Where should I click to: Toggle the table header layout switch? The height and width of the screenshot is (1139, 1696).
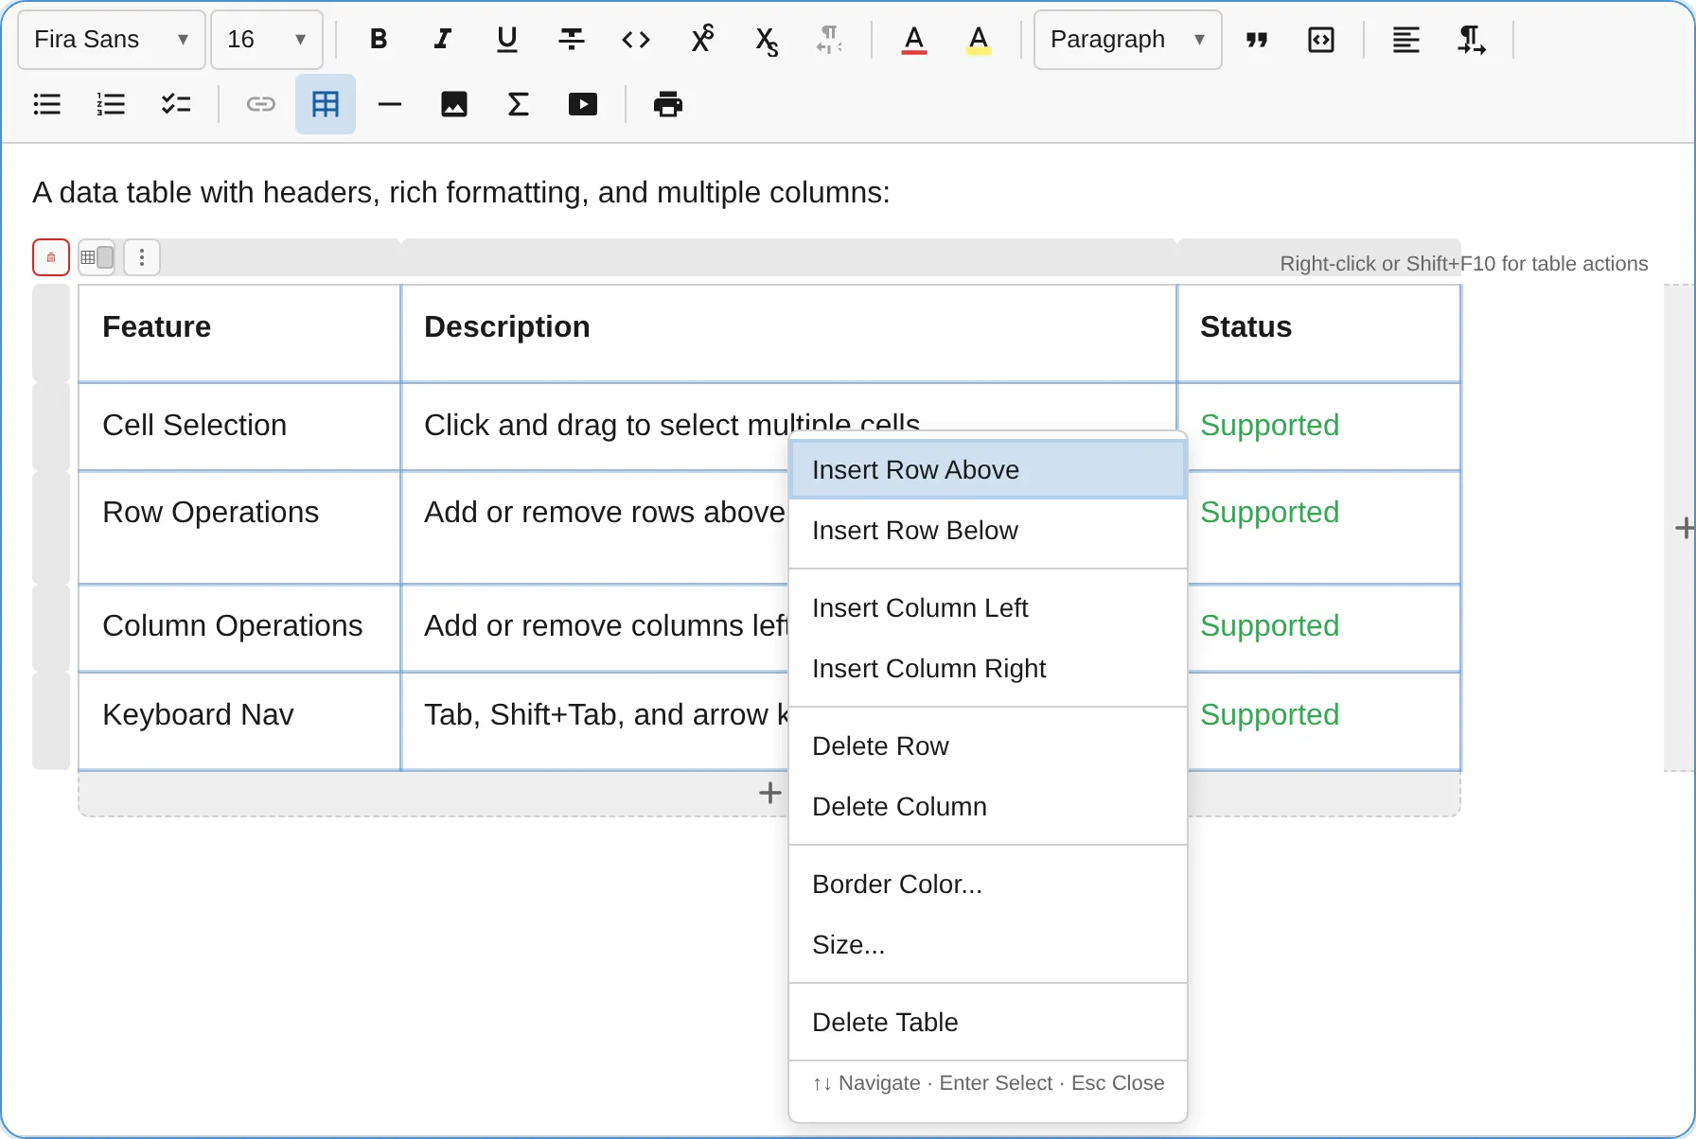pos(97,257)
